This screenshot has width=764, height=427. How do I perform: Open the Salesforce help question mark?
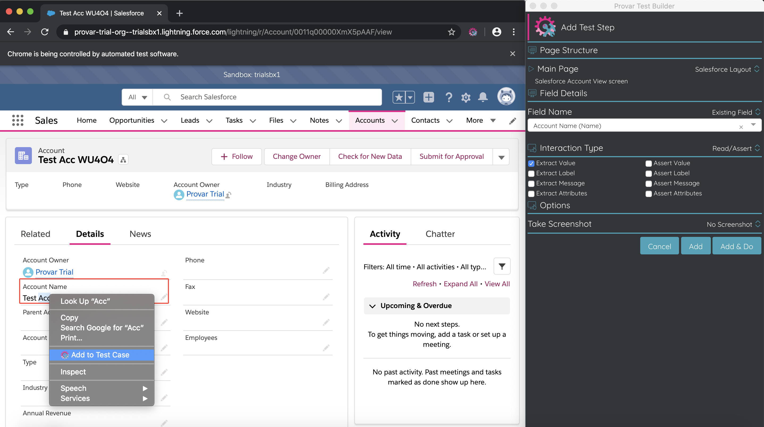point(449,97)
